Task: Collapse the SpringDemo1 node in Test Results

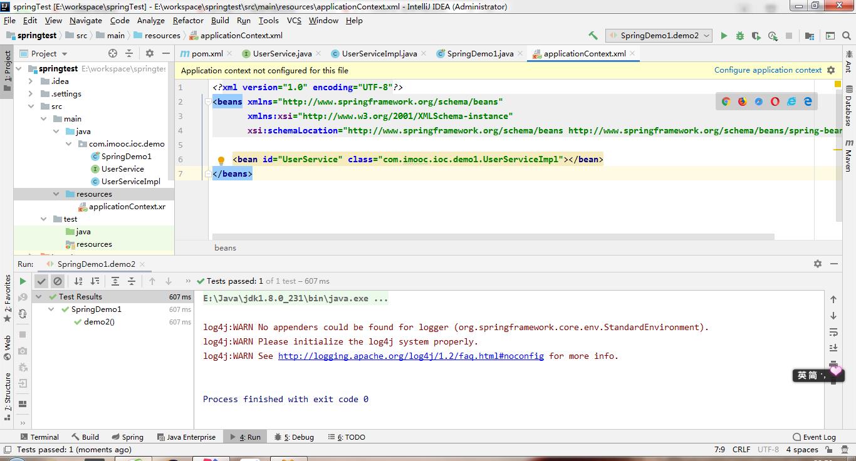Action: 52,309
